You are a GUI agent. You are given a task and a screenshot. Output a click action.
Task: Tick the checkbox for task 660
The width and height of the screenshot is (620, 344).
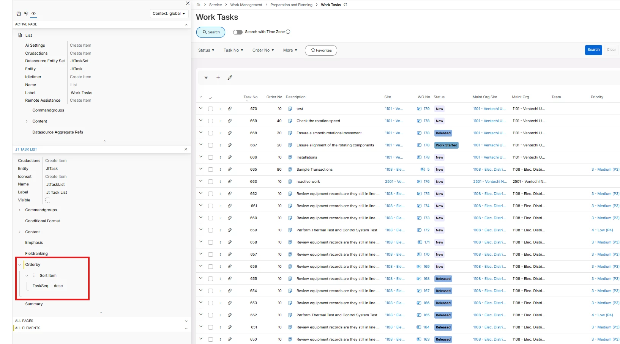[211, 218]
